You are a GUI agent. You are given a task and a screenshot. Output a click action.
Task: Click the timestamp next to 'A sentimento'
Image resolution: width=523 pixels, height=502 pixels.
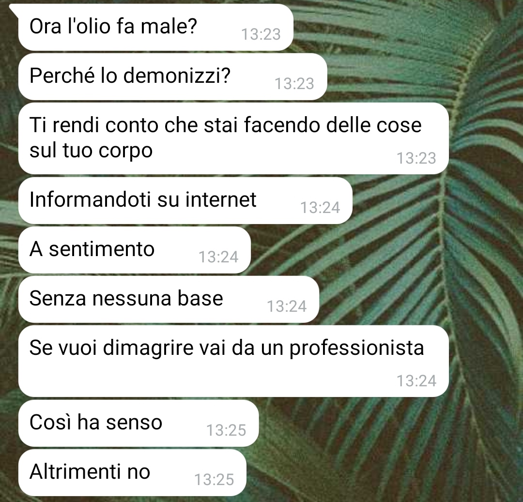(x=218, y=257)
